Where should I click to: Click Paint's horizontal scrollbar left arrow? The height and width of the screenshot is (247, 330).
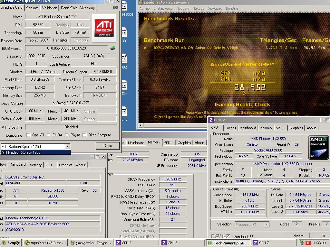(141, 125)
